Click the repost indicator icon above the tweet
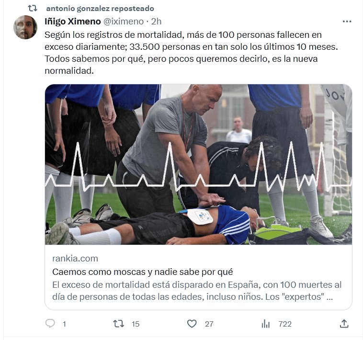Image resolution: width=363 pixels, height=340 pixels. point(33,9)
